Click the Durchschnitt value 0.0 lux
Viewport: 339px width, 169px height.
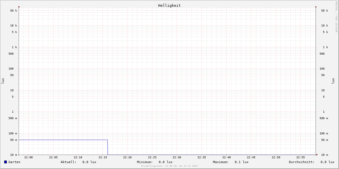click(x=327, y=162)
